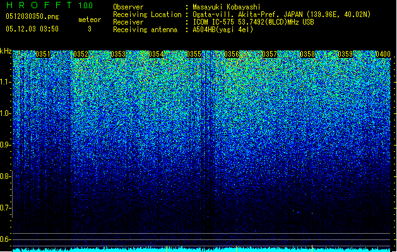
Task: Click the 0357 time marker label
Action: pyautogui.click(x=270, y=54)
